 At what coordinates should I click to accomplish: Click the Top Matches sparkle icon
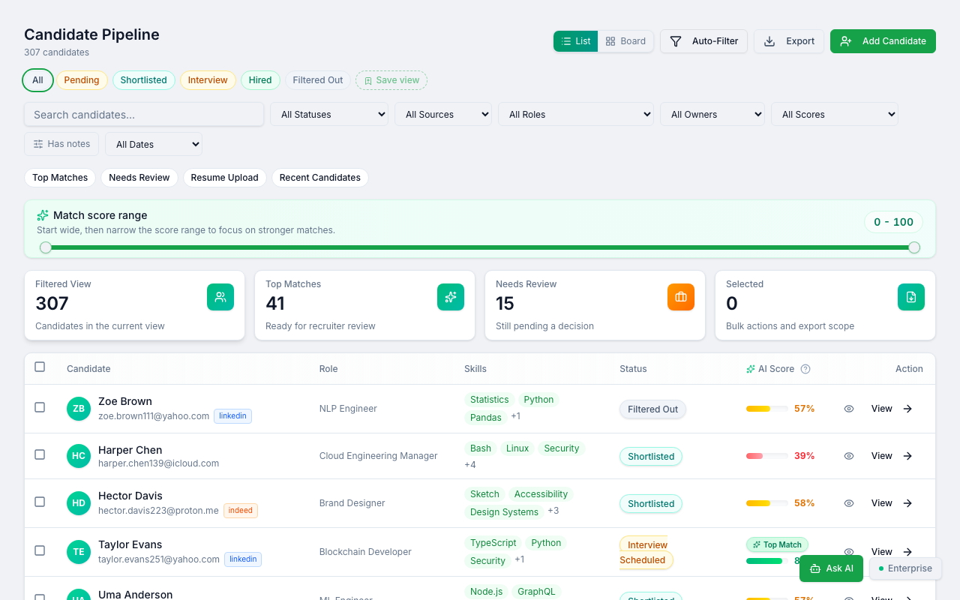coord(451,297)
